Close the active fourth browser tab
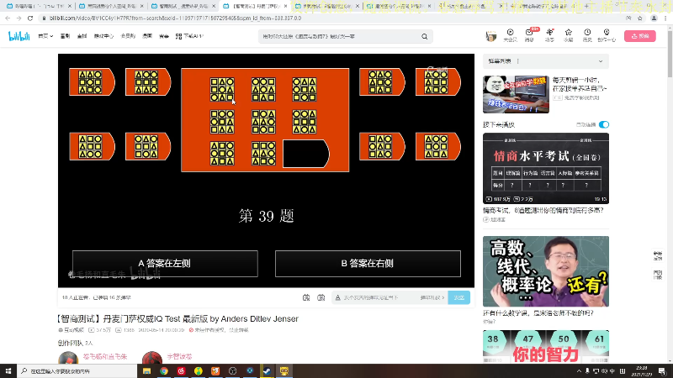This screenshot has width=673, height=378. [x=285, y=6]
